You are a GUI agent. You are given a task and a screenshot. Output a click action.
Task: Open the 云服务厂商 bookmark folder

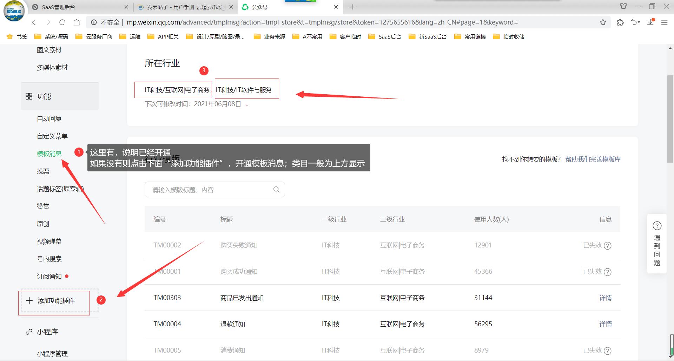94,36
